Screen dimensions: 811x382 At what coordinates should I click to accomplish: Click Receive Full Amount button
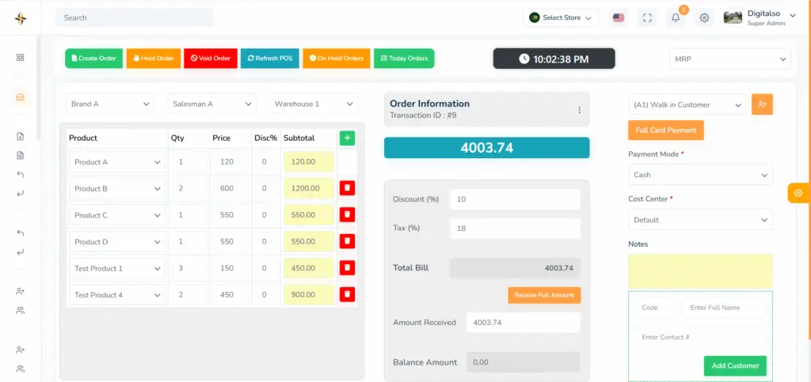[544, 295]
